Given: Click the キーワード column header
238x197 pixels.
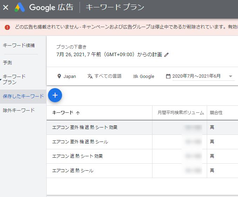Looking at the screenshot, I should click(63, 113).
